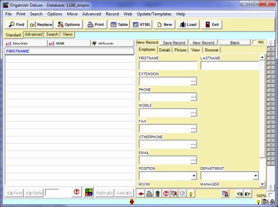This screenshot has height=207, width=278.
Task: Open the EMAIL field ellipsis button
Action: 193,160
